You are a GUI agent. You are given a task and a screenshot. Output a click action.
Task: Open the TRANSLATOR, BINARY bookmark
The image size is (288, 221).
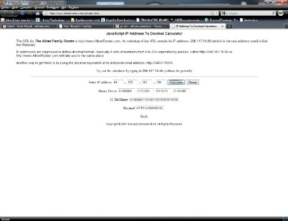(x=152, y=20)
